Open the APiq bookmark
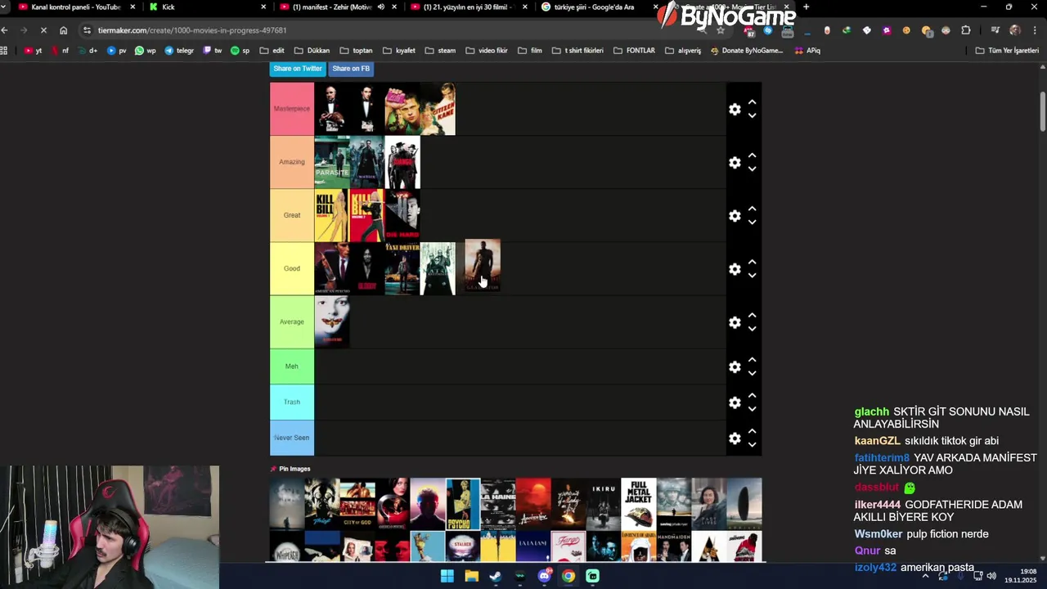The height and width of the screenshot is (589, 1047). tap(807, 51)
